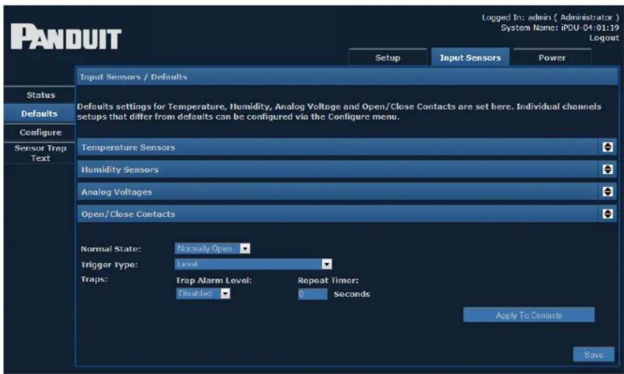Click the Normal State label
Viewport: 624px width, 374px height.
111,249
